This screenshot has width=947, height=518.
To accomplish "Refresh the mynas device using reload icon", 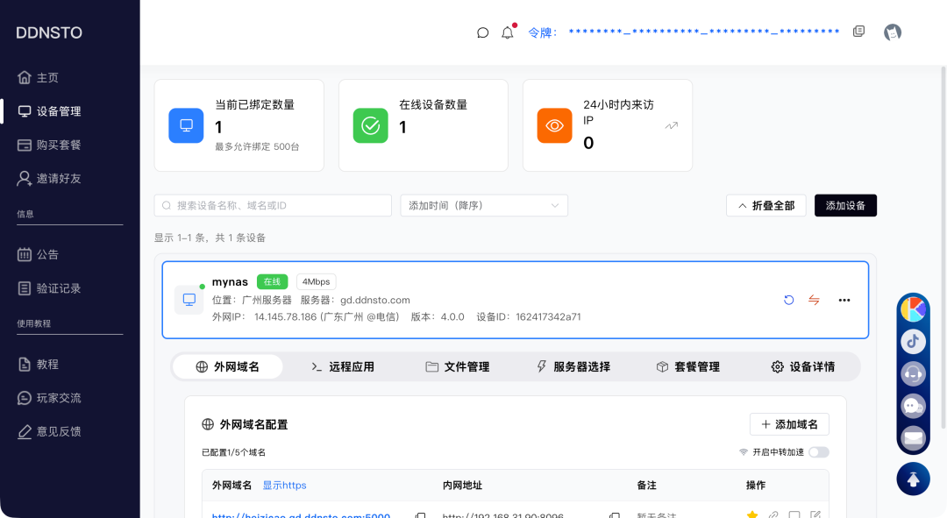I will coord(788,300).
